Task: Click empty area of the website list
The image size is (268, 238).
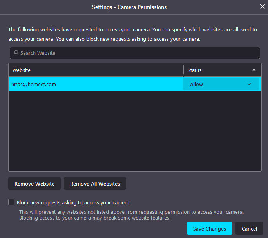Action: pyautogui.click(x=135, y=131)
